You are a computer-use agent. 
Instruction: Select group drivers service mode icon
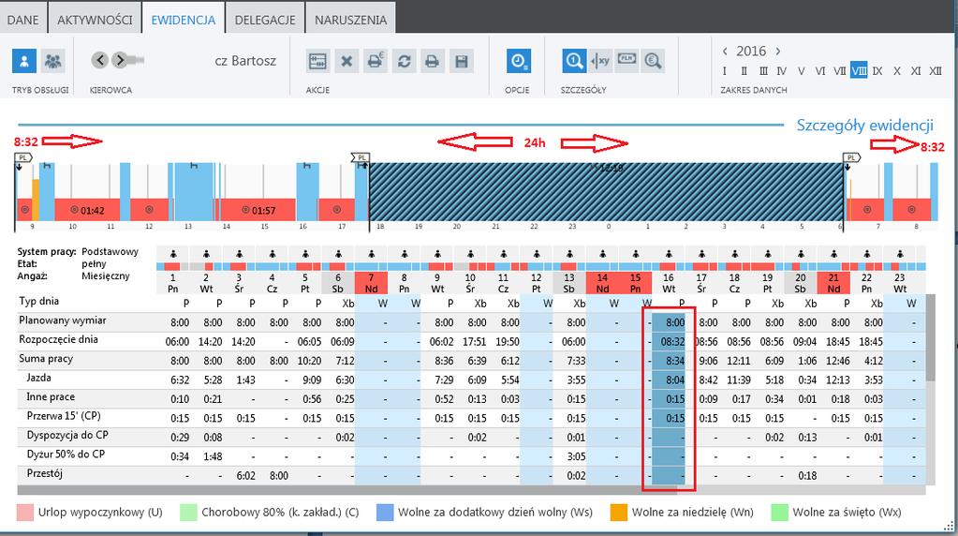point(53,61)
